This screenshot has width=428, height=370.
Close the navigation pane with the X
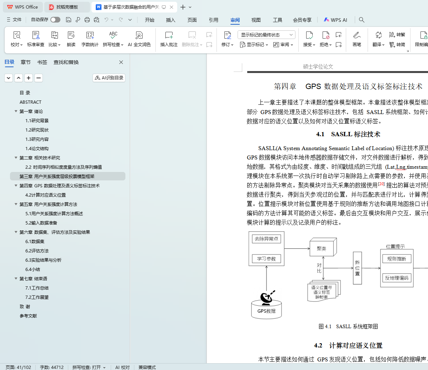(x=121, y=62)
